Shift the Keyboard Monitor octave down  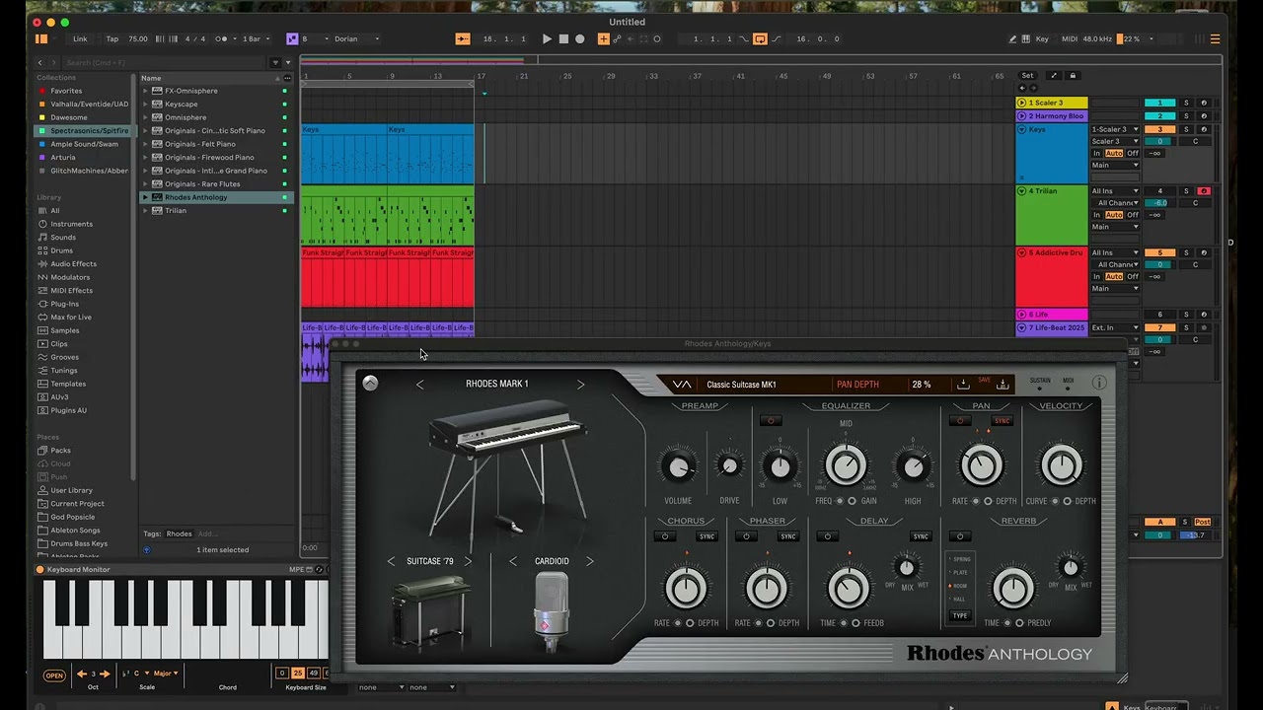click(x=82, y=674)
